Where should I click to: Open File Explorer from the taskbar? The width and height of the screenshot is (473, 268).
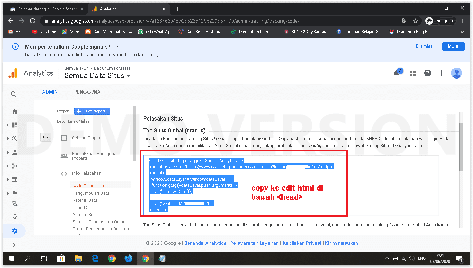click(x=78, y=258)
